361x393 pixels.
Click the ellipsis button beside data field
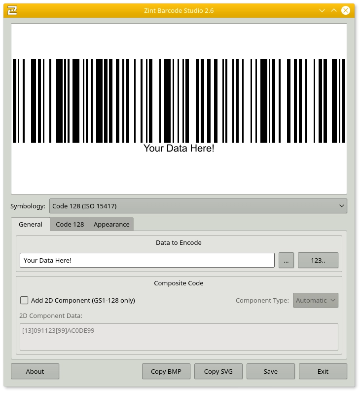286,260
